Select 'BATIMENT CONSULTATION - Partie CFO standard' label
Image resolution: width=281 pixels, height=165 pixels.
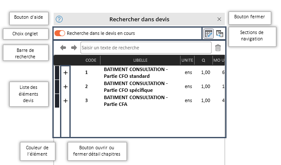(136, 73)
